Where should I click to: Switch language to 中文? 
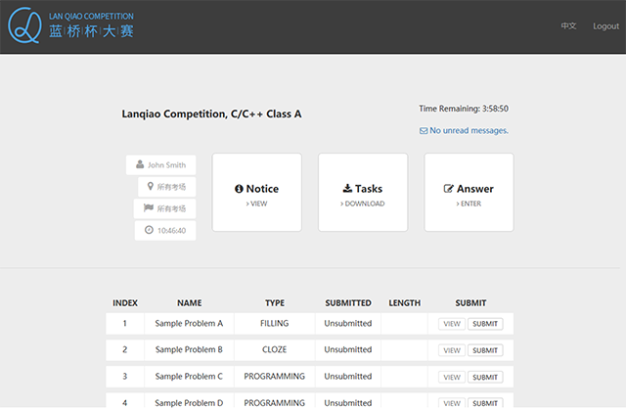(568, 26)
